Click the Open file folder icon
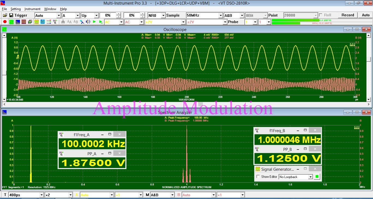This screenshot has width=373, height=199. click(5, 15)
